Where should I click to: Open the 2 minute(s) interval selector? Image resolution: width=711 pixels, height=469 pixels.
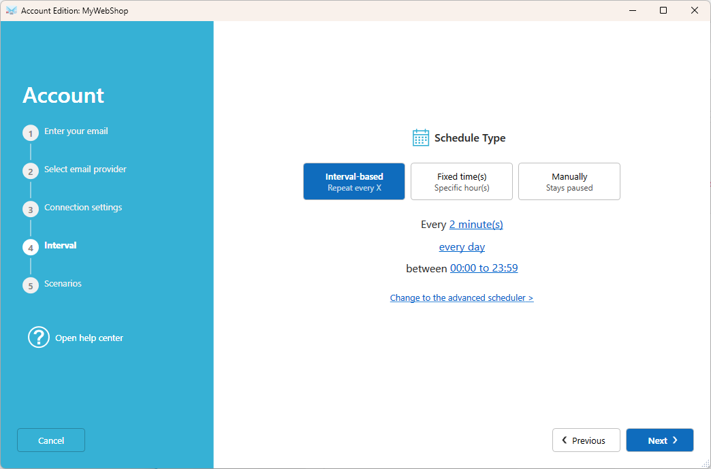[476, 225]
